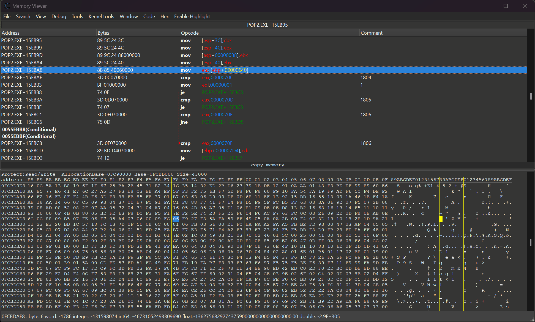Click hex row address 0FCBDD58
This screenshot has height=322, width=535.
click(13, 307)
